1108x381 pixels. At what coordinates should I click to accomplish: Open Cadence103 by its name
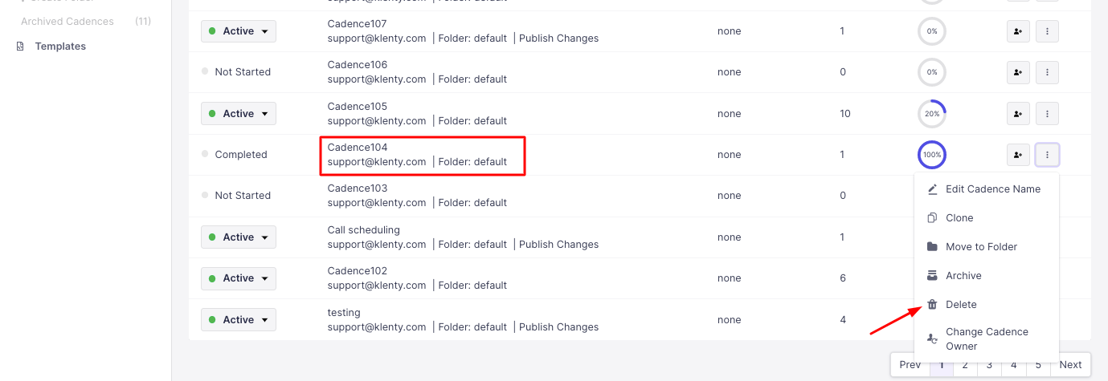pos(358,188)
